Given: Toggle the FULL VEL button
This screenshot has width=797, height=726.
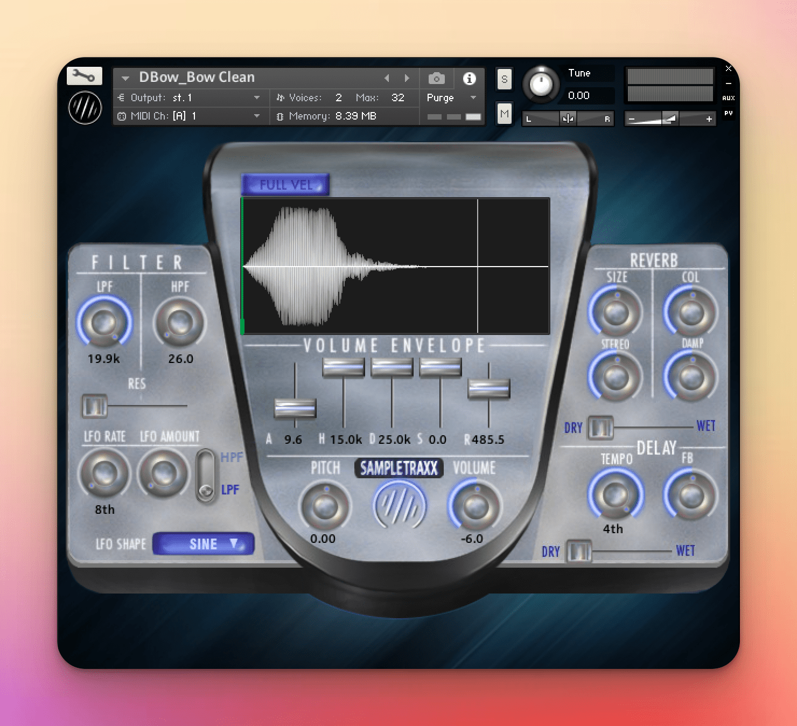Looking at the screenshot, I should (285, 185).
